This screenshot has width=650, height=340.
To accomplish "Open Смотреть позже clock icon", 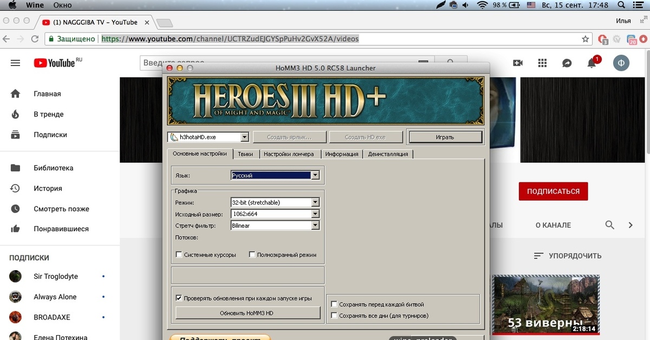I will tap(15, 208).
